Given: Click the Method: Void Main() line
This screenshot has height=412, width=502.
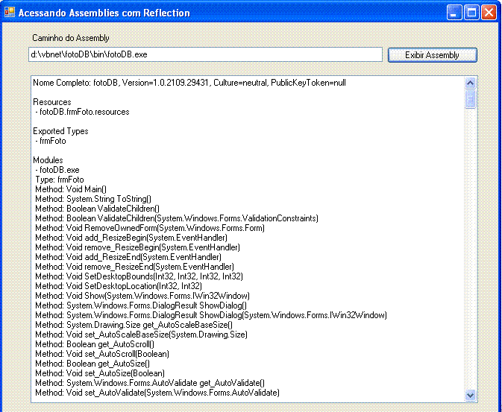Looking at the screenshot, I should click(x=71, y=189).
